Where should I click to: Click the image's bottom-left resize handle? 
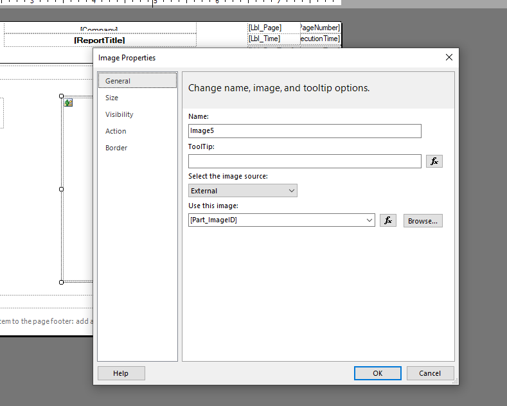coord(62,282)
